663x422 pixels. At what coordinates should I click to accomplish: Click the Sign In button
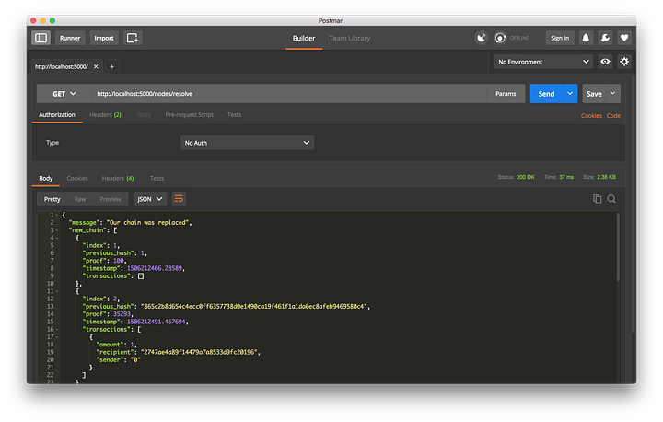560,38
